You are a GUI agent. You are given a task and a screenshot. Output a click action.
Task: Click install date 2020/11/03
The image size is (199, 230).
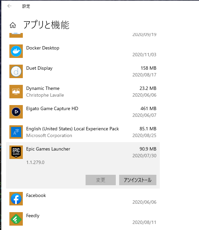[x=144, y=55]
